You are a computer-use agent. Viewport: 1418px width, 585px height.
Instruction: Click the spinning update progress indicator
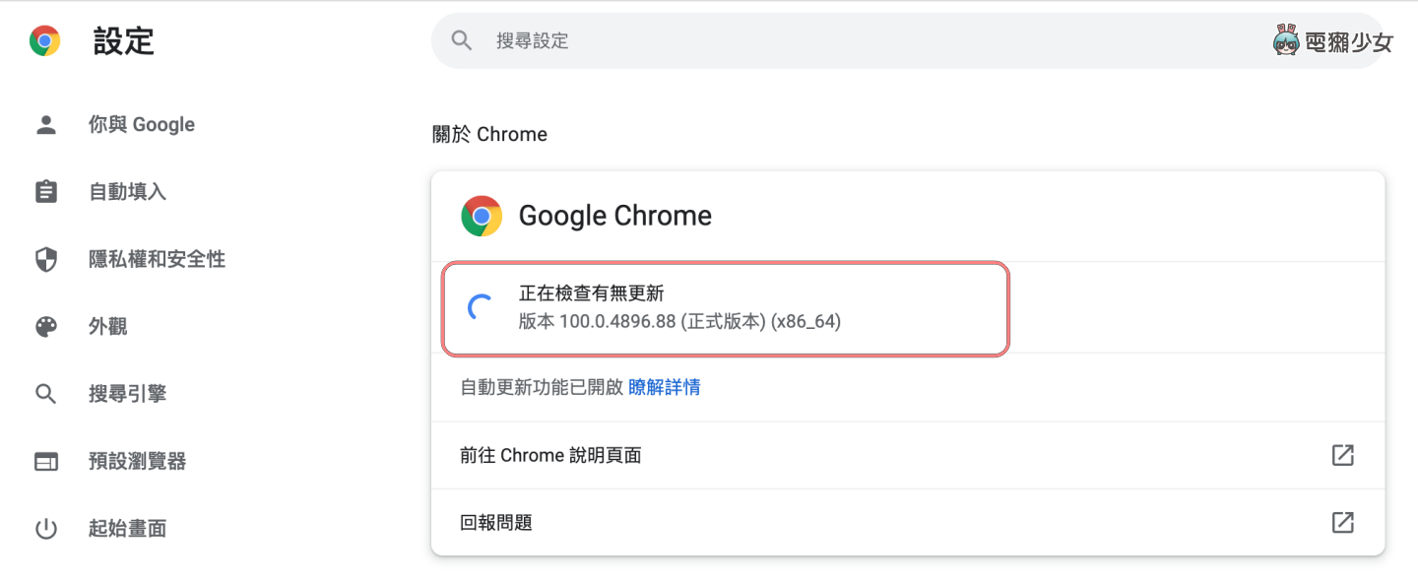480,306
